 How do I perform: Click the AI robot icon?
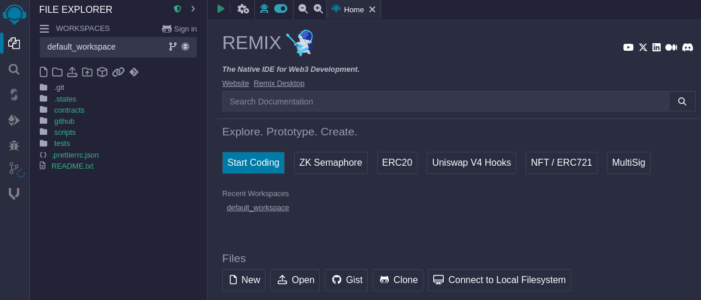point(264,9)
